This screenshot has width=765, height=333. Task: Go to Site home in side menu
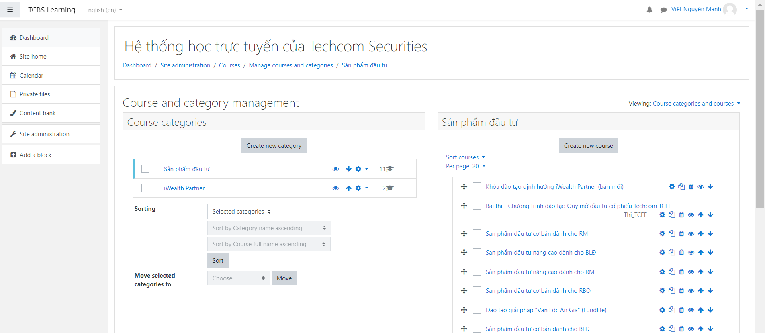click(x=51, y=56)
